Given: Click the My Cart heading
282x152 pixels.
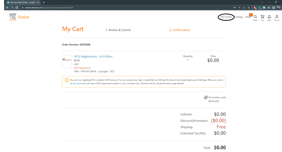Looking at the screenshot, I should coord(73,29).
